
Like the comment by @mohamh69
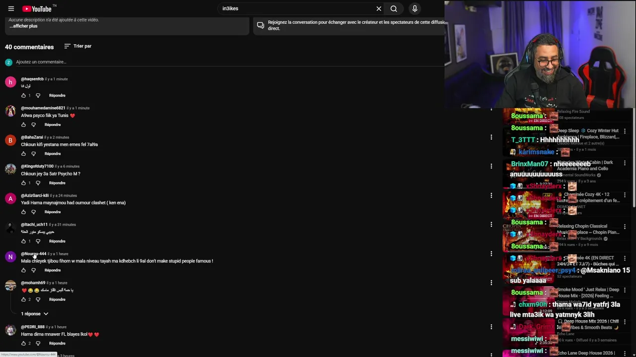pos(23,299)
